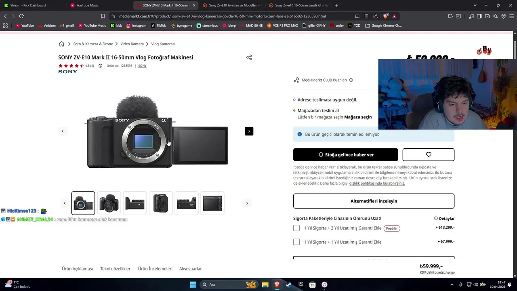Open Brave Rewards triangle icon
Screen dimensions: 517x291
394,16
